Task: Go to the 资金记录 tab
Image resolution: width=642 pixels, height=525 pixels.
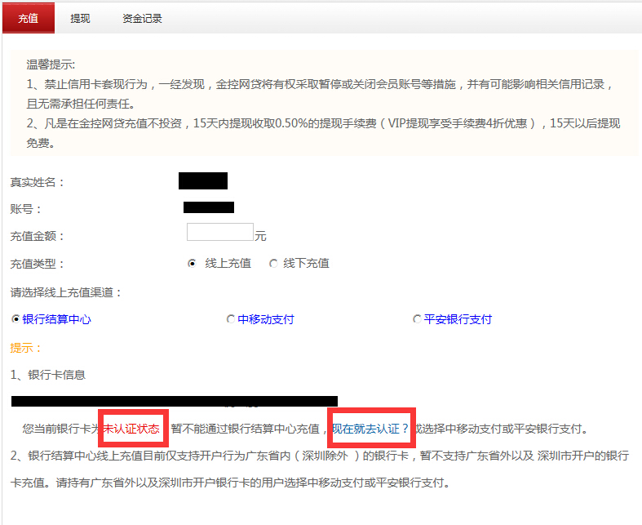Action: (x=142, y=18)
